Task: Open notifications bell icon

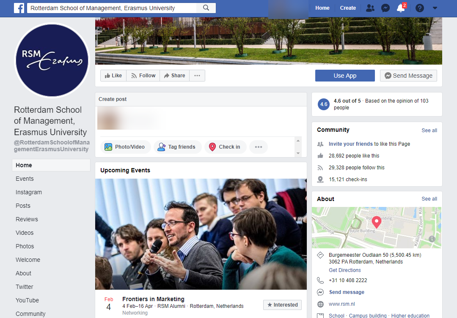Action: [x=400, y=8]
